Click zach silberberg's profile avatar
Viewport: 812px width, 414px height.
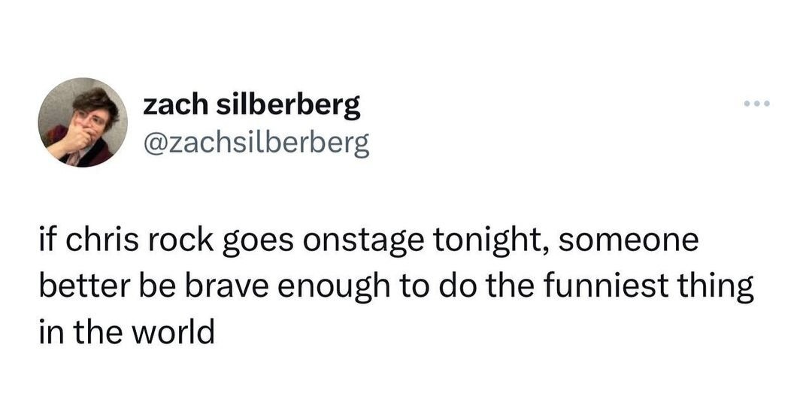(x=83, y=122)
